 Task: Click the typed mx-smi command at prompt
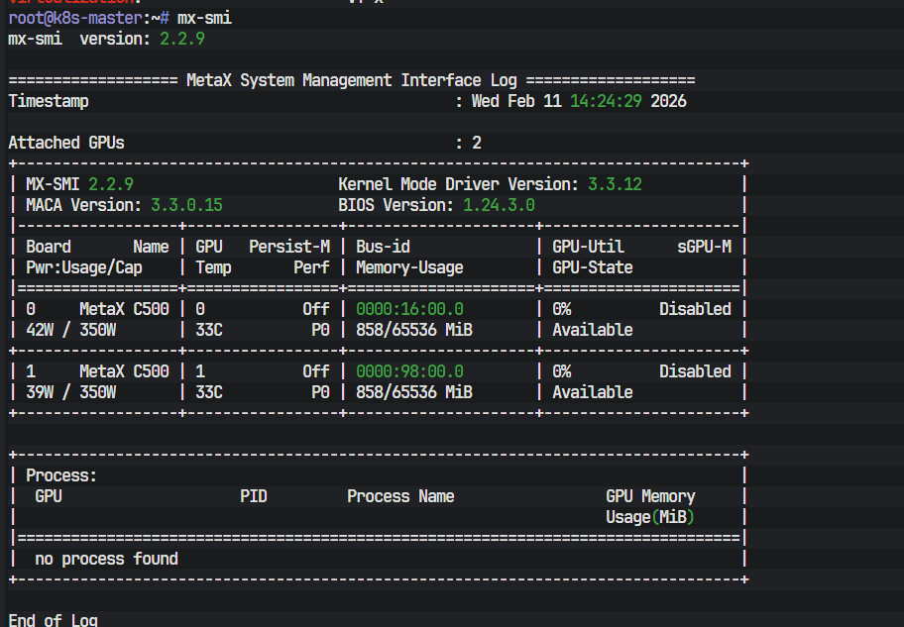tap(205, 18)
